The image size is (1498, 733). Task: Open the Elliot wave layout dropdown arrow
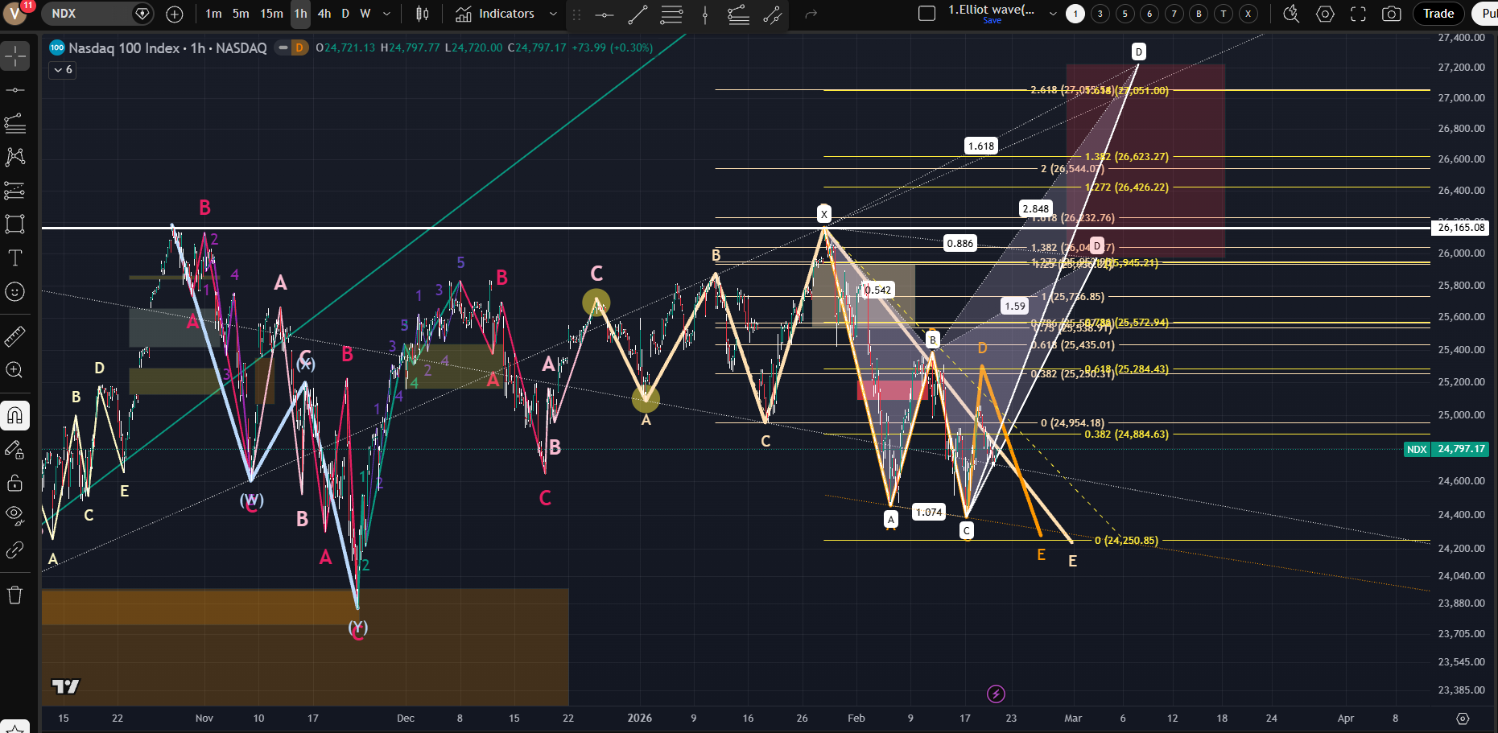pos(1053,14)
